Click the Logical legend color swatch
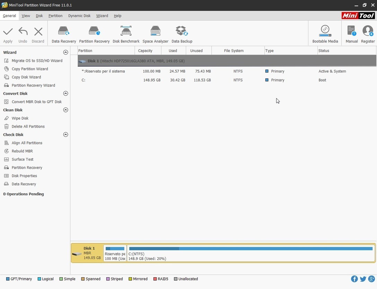 pyautogui.click(x=39, y=279)
